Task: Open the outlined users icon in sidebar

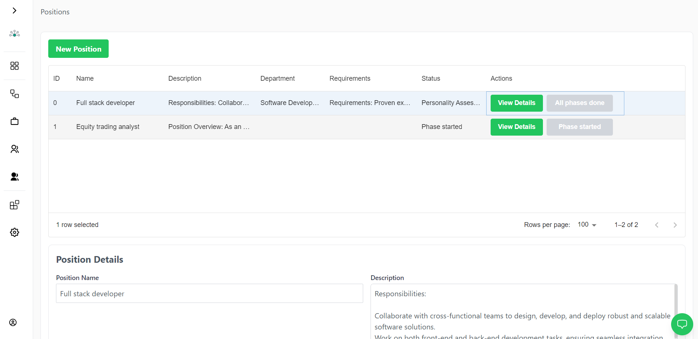Action: click(x=14, y=149)
